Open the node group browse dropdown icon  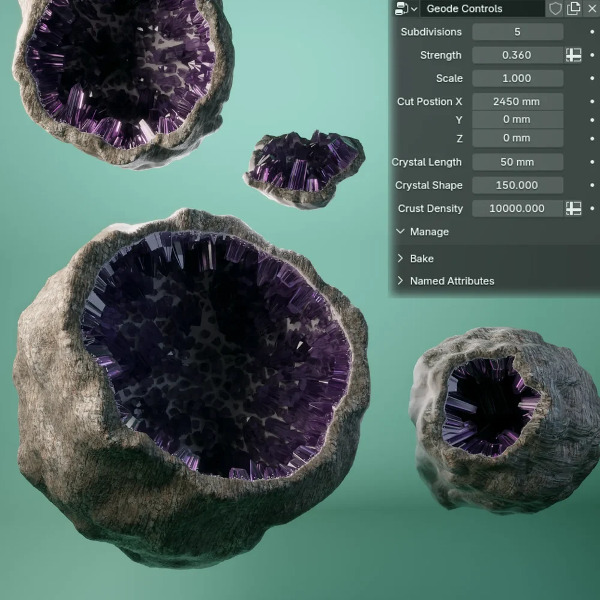pyautogui.click(x=406, y=8)
